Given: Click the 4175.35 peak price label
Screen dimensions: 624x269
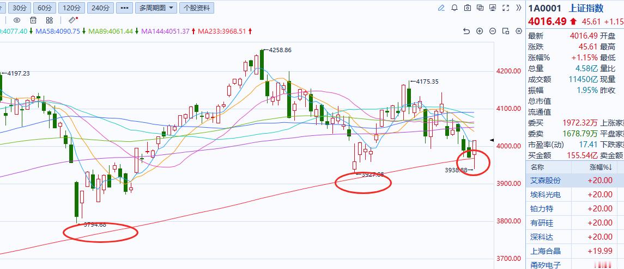Looking at the screenshot, I should point(427,82).
